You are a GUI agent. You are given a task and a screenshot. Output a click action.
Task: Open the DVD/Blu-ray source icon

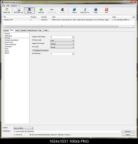(x=18, y=11)
